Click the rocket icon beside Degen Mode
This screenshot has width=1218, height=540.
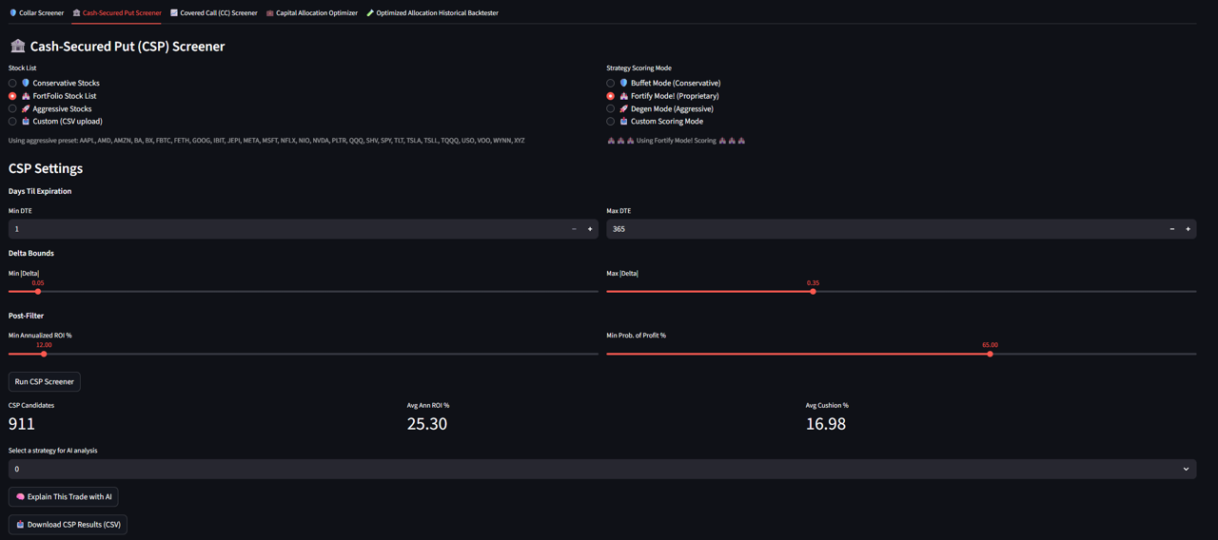tap(624, 109)
